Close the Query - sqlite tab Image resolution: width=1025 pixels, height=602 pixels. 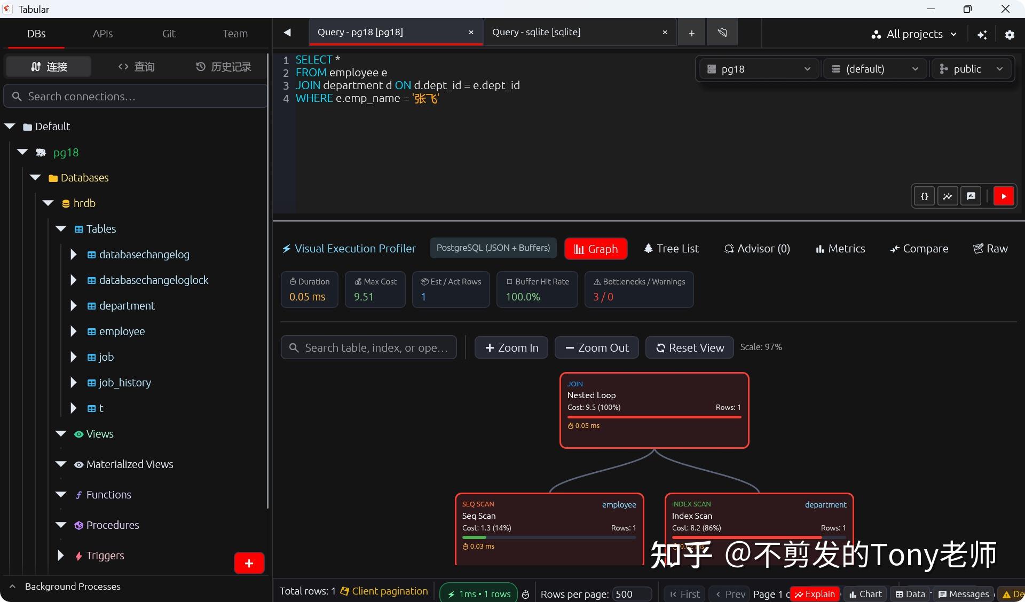(665, 33)
